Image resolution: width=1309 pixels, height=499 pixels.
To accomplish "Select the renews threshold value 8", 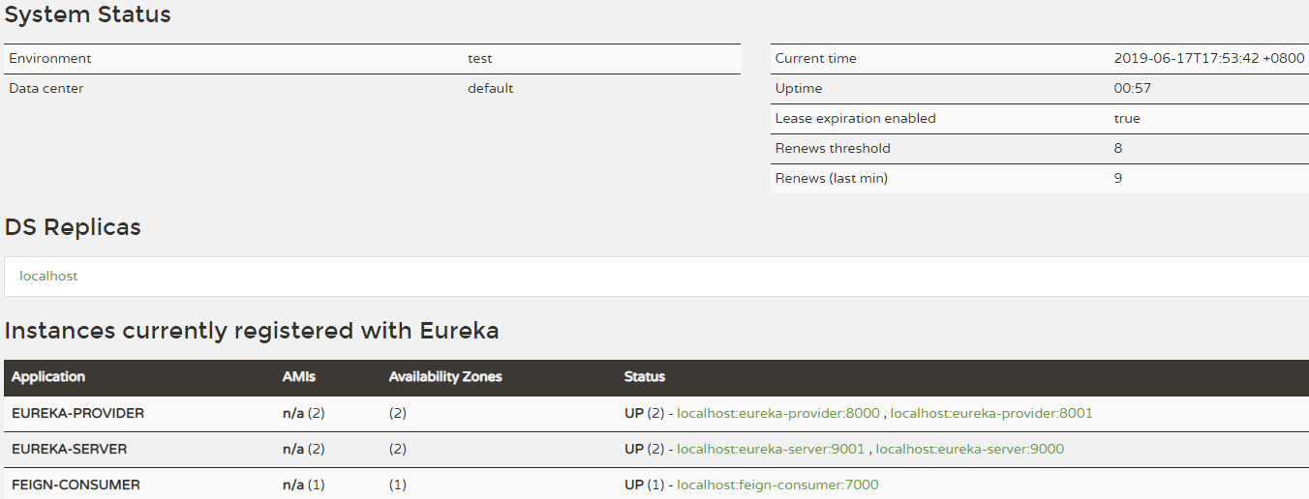I will [1118, 149].
